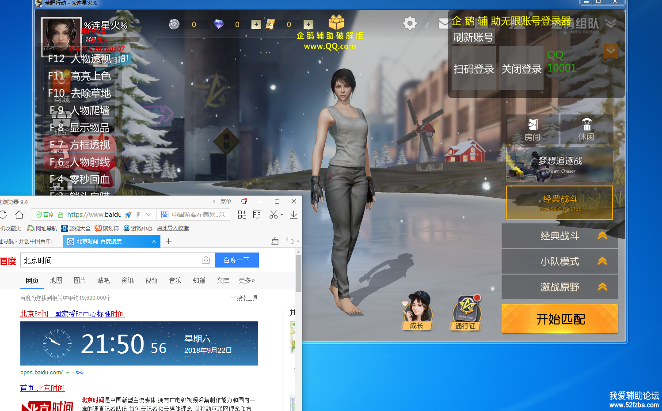Image resolution: width=662 pixels, height=411 pixels.
Task: Click the browser search box magnifier icon
Action: coord(222,215)
